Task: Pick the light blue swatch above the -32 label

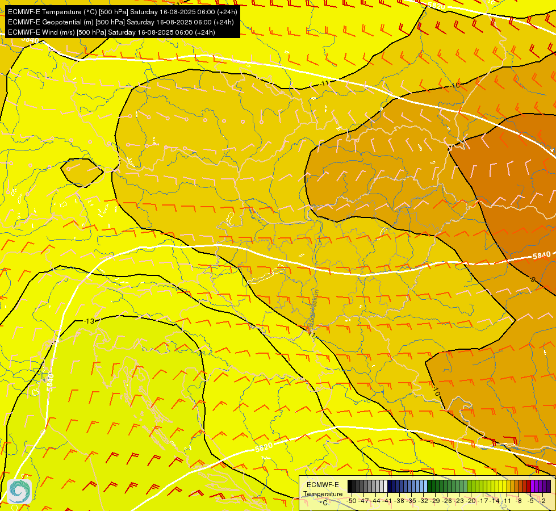Action: point(425,486)
